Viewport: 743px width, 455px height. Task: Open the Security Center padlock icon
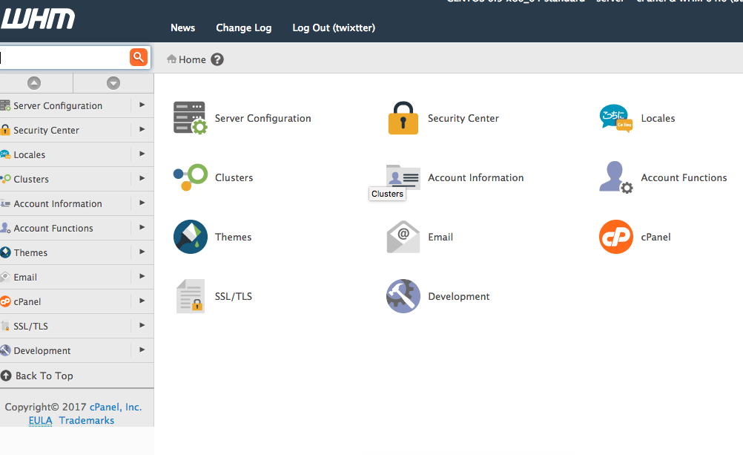[403, 118]
